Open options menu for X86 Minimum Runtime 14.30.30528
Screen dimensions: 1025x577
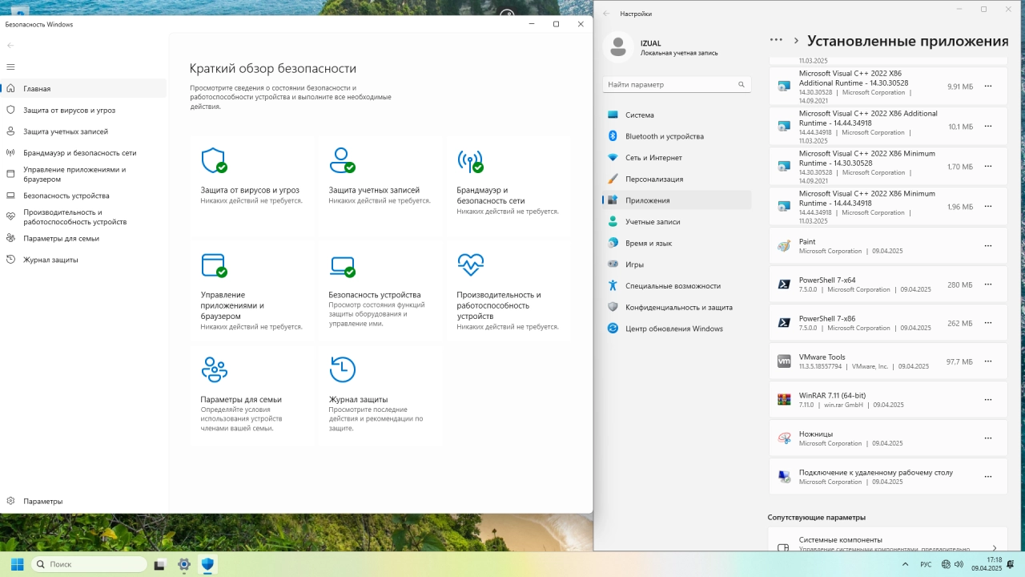988,166
